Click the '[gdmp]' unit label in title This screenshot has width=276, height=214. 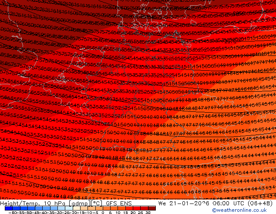80,204
